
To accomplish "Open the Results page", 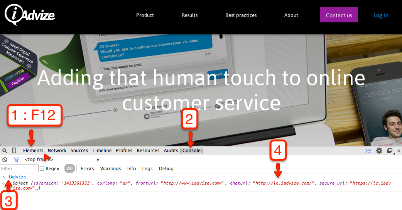I will point(190,15).
